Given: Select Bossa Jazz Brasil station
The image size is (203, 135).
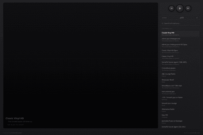Looking at the screenshot, I should pos(180,81).
